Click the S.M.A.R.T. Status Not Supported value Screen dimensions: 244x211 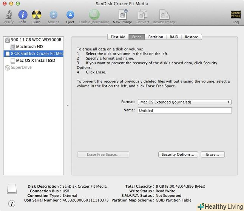[168, 196]
